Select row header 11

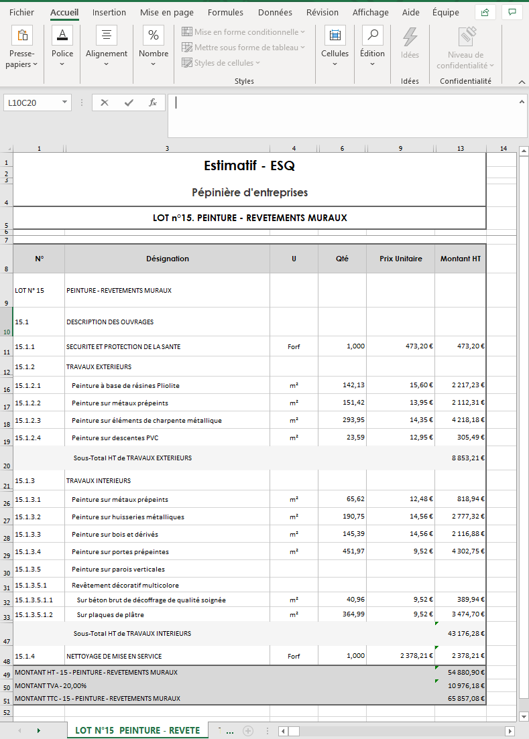[x=7, y=346]
